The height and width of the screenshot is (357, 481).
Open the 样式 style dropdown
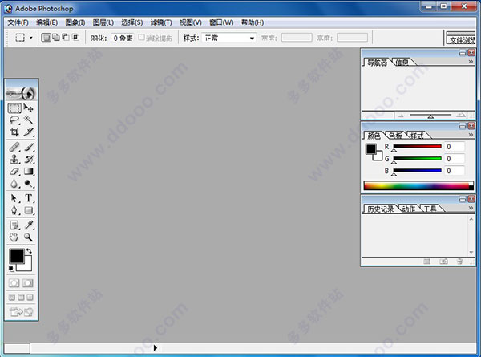(x=228, y=38)
